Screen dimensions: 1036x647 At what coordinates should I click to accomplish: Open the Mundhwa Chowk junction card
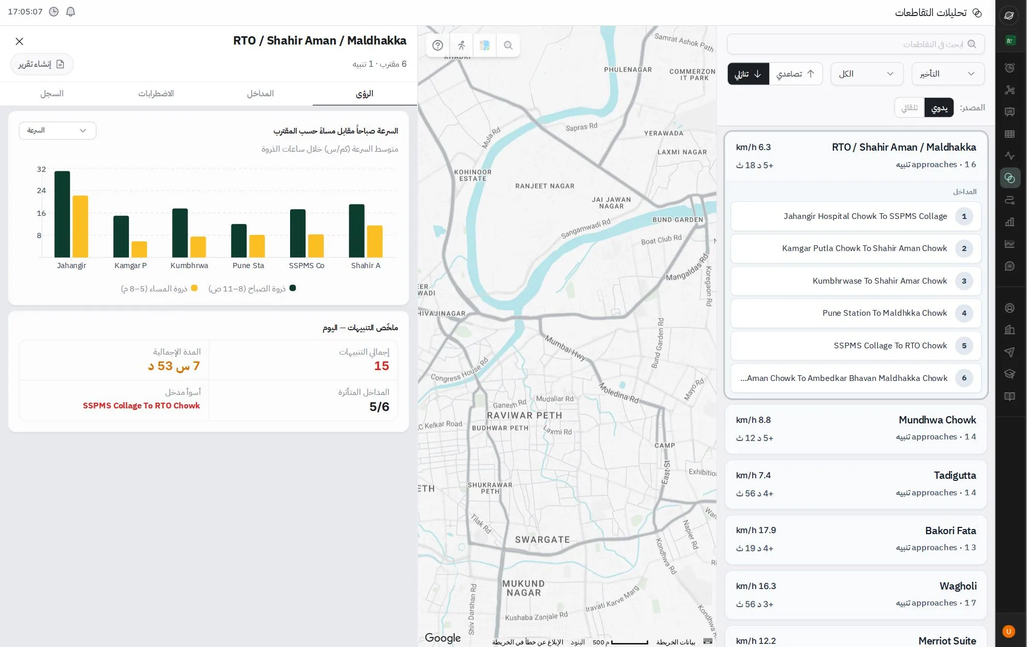click(x=856, y=429)
